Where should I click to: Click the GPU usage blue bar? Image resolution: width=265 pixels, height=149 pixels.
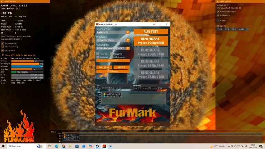tap(27, 66)
